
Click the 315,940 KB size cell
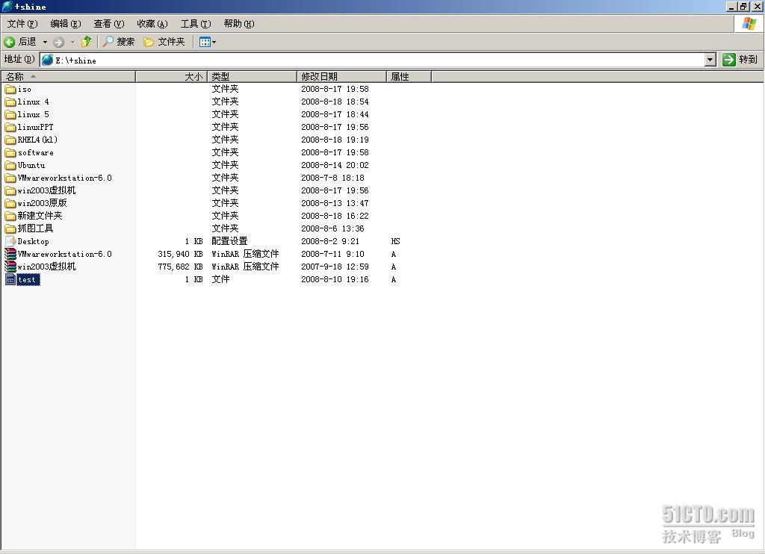pyautogui.click(x=180, y=254)
